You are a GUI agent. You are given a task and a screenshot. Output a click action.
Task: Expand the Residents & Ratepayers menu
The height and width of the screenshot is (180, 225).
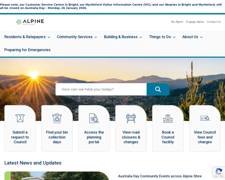coord(27,37)
